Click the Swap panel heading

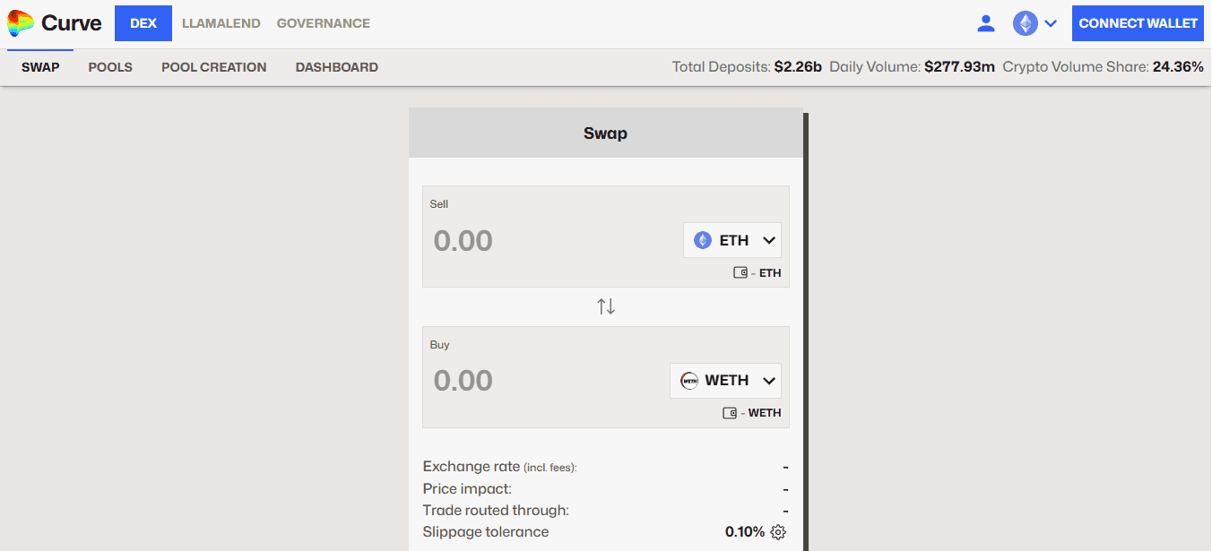click(606, 133)
